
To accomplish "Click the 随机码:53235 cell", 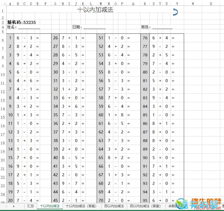I will coord(22,22).
